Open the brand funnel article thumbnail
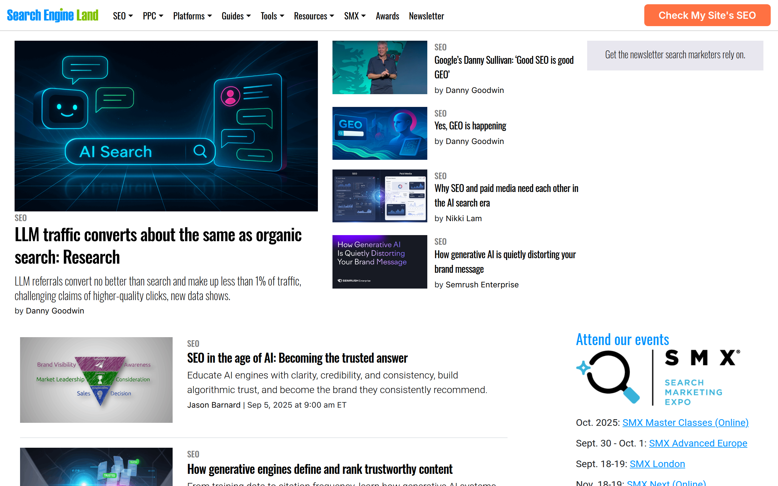This screenshot has width=778, height=486. (x=96, y=380)
